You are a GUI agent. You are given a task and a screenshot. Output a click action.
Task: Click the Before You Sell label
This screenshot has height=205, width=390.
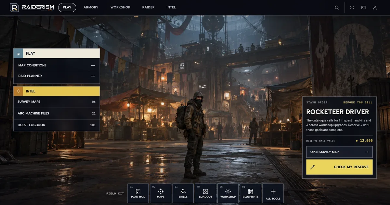coord(358,102)
